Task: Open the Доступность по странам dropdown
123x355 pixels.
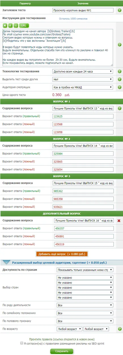Action: 85,270
